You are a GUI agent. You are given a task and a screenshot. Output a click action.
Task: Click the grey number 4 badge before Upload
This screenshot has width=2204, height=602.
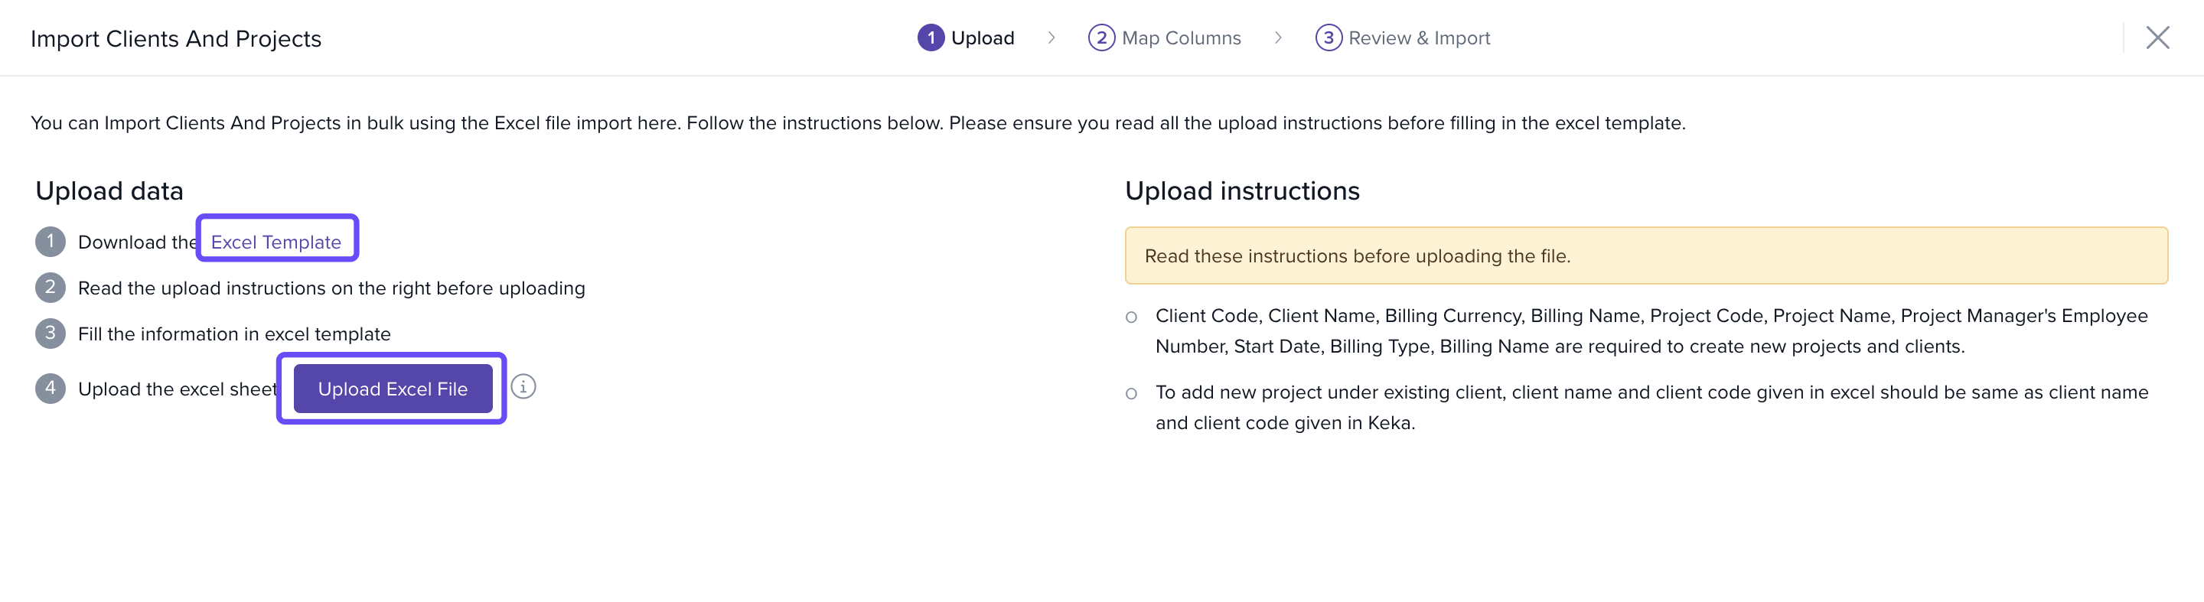pyautogui.click(x=51, y=389)
